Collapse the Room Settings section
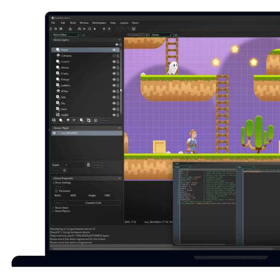 coord(54,182)
